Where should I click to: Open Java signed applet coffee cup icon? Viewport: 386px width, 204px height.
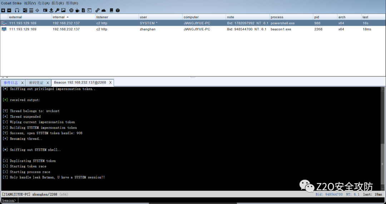point(77,10)
